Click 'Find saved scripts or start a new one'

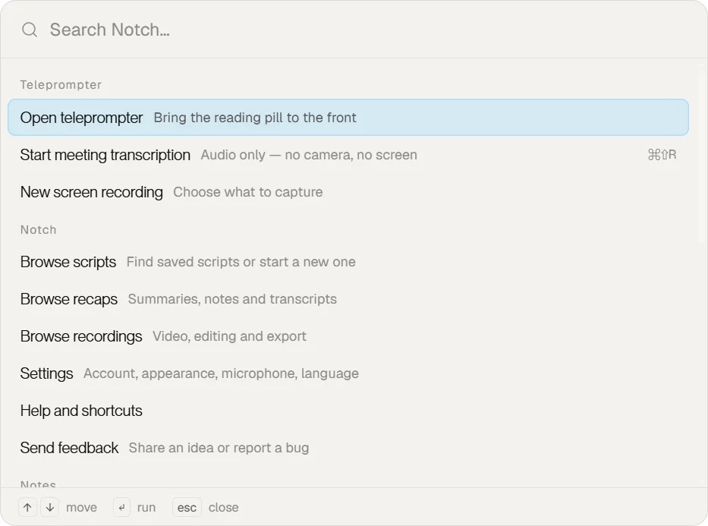(241, 262)
